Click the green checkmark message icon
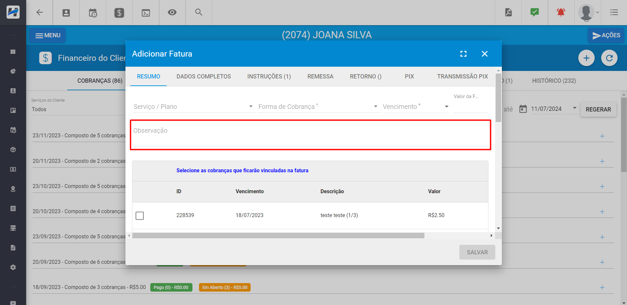 pyautogui.click(x=535, y=12)
